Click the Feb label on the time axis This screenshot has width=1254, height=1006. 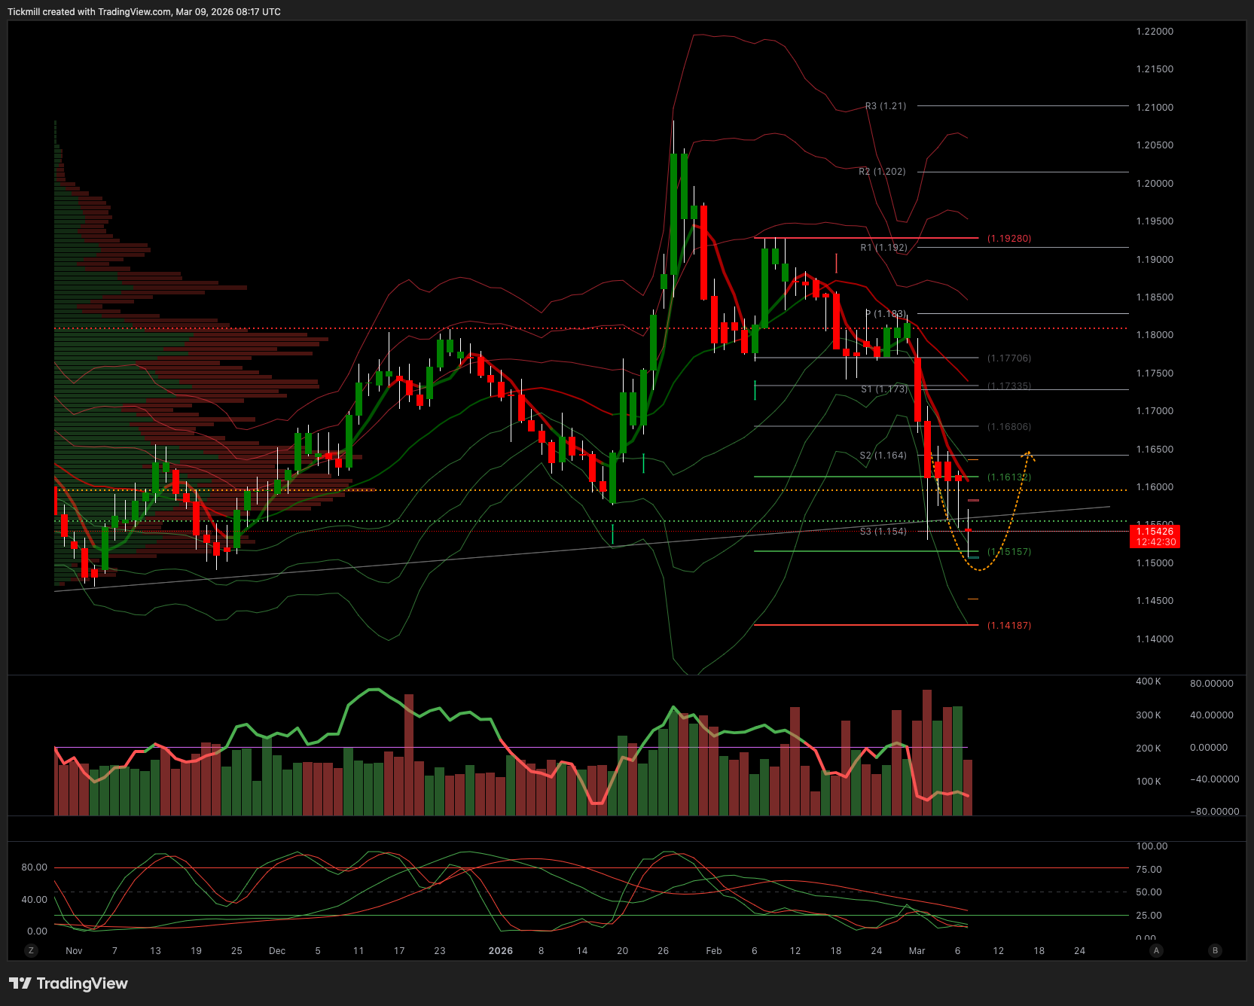tap(713, 951)
